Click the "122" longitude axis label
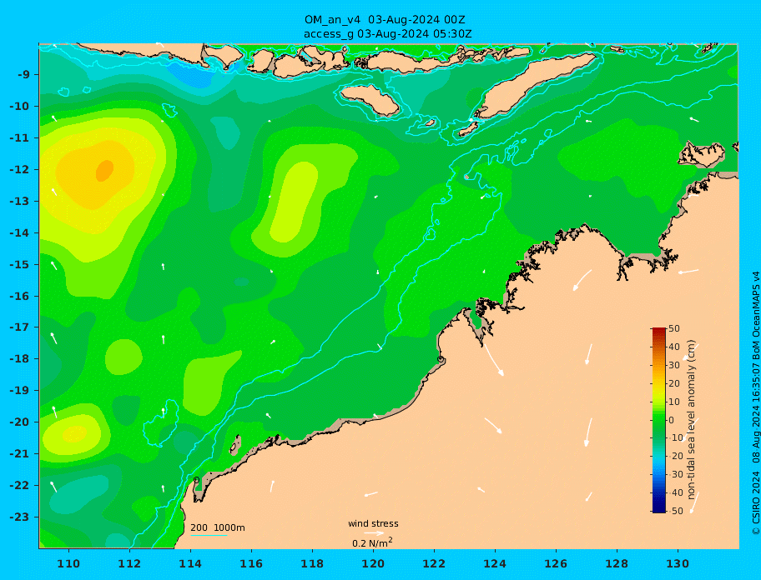 pyautogui.click(x=434, y=563)
